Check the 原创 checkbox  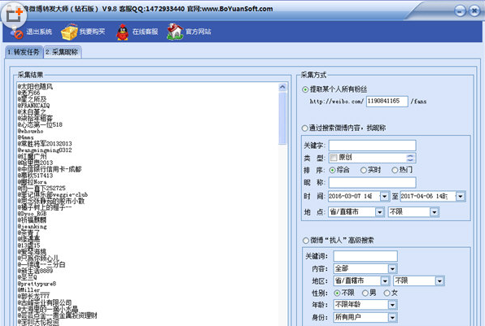tap(334, 158)
